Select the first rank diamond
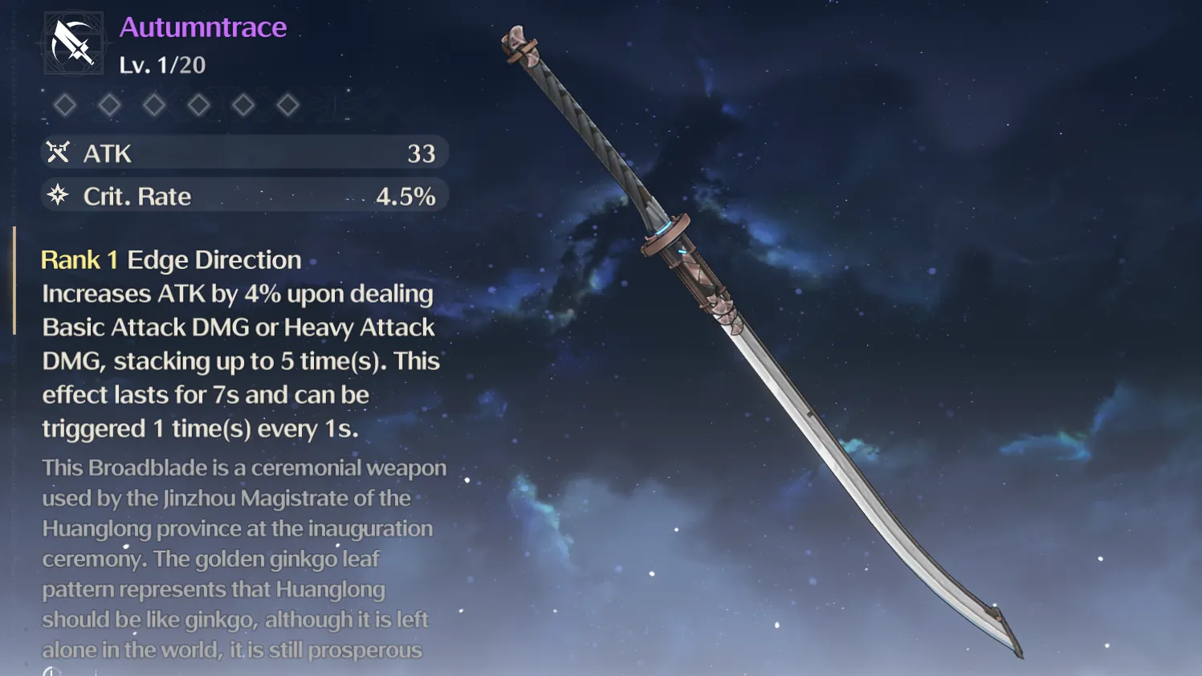The image size is (1202, 676). pos(65,105)
